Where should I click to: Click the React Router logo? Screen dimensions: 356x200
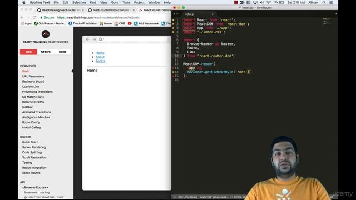[46, 34]
